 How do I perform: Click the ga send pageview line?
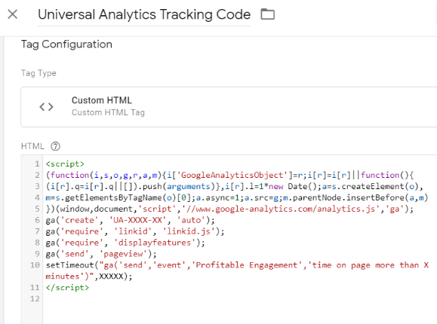101,254
